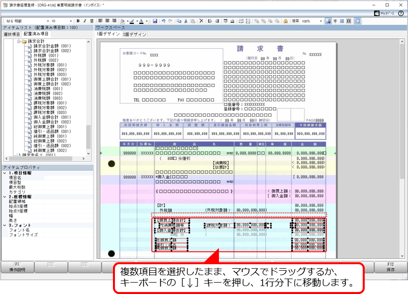
Task: Toggle the 字 text display icon
Action: (x=335, y=21)
